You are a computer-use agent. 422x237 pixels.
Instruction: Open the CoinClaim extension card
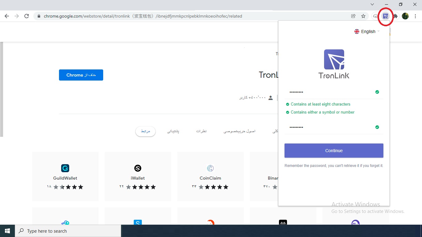tap(210, 176)
